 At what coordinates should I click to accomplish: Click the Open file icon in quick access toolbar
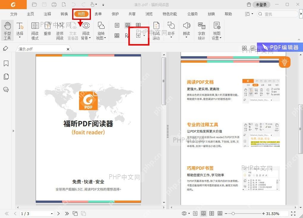click(34, 4)
